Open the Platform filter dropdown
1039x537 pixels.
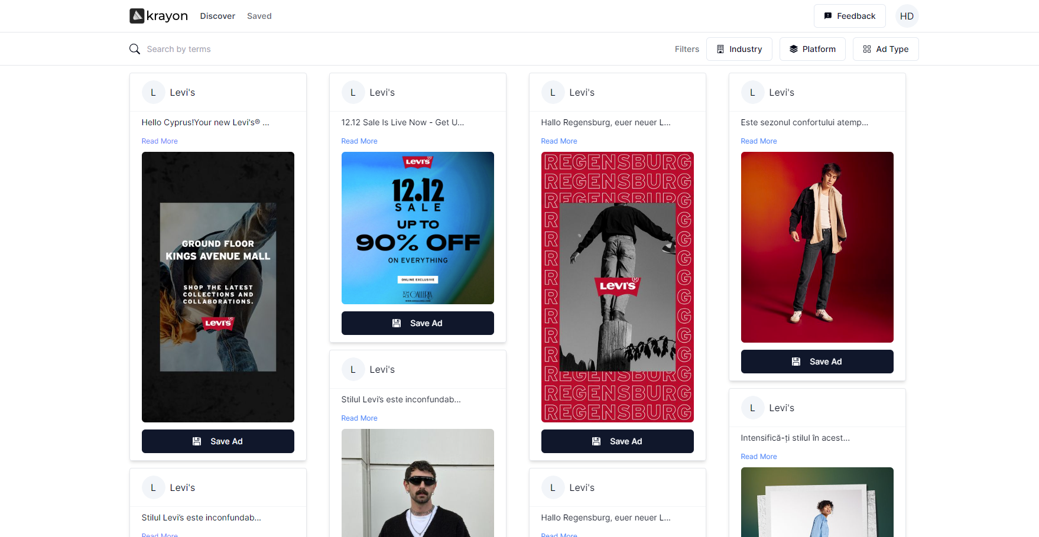pyautogui.click(x=812, y=49)
